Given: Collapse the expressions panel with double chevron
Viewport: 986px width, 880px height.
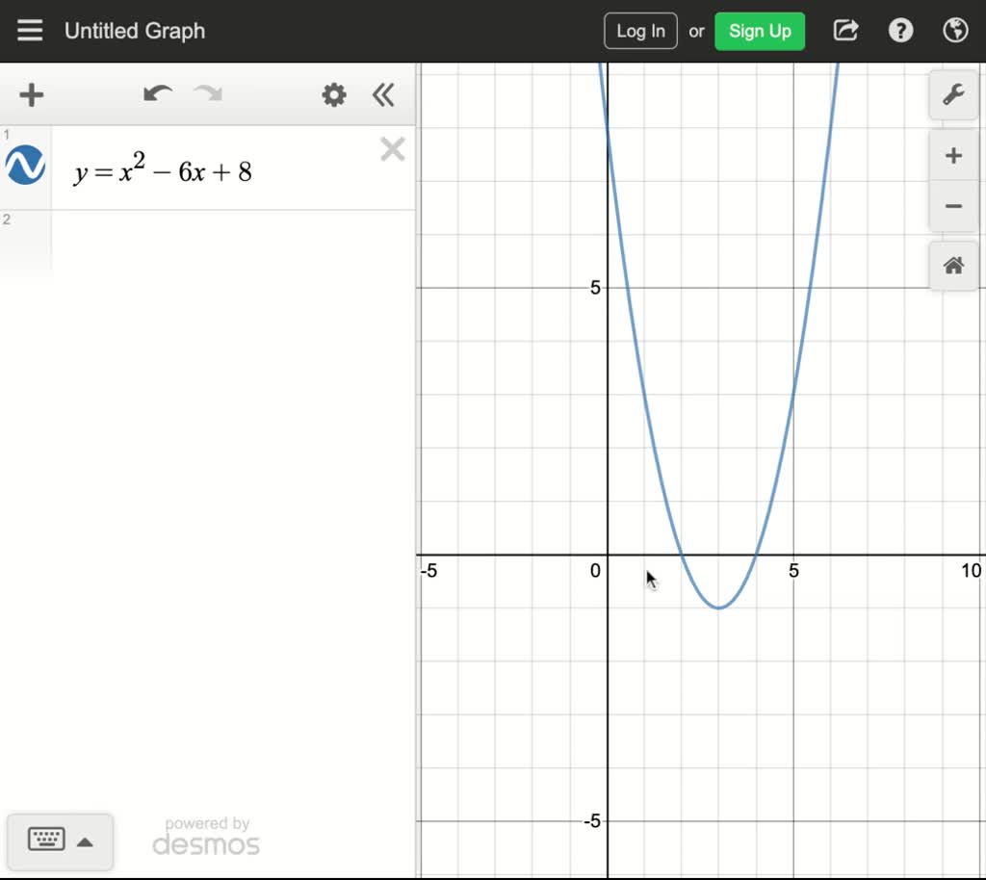Looking at the screenshot, I should (383, 95).
